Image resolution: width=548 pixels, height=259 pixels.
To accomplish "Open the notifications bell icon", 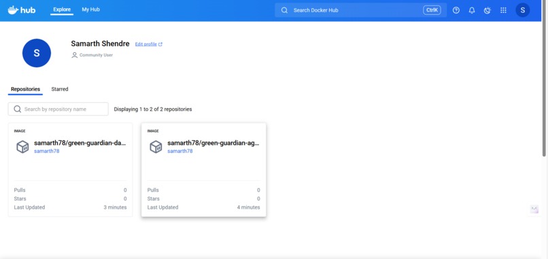I will [x=472, y=10].
